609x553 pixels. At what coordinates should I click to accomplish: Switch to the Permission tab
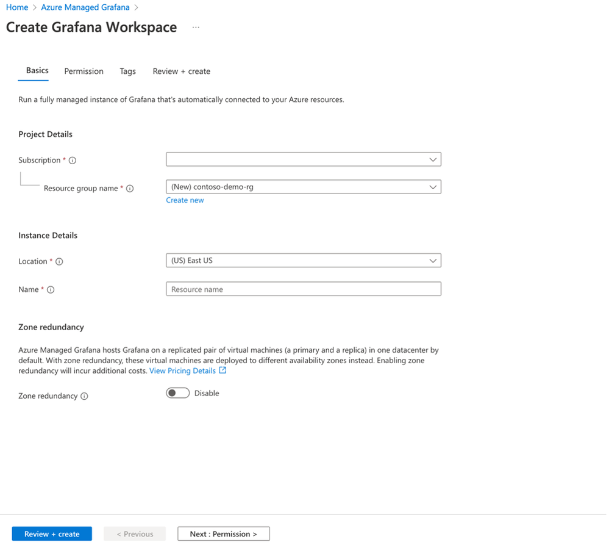(84, 71)
